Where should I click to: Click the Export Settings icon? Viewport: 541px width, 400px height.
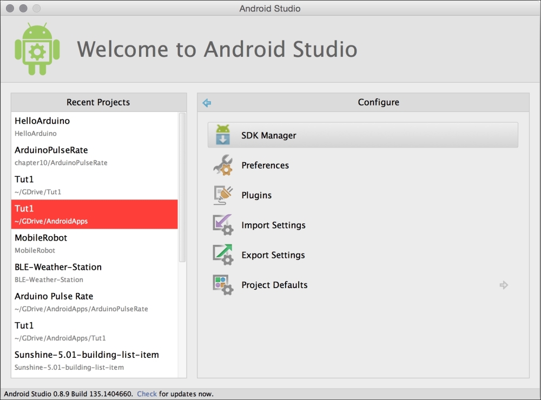pyautogui.click(x=223, y=255)
